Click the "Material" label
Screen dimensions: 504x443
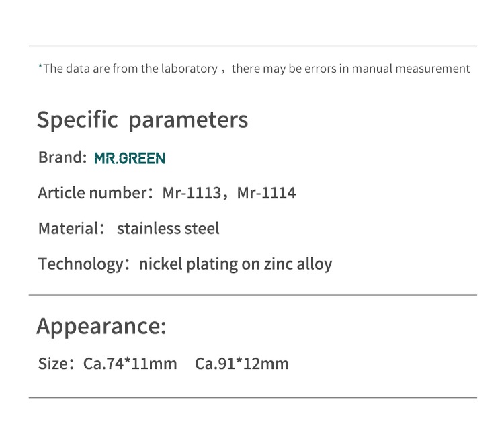click(68, 228)
